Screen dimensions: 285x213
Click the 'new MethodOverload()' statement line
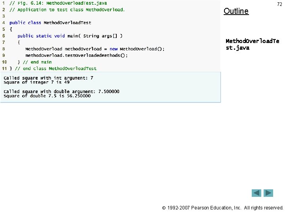coord(95,49)
